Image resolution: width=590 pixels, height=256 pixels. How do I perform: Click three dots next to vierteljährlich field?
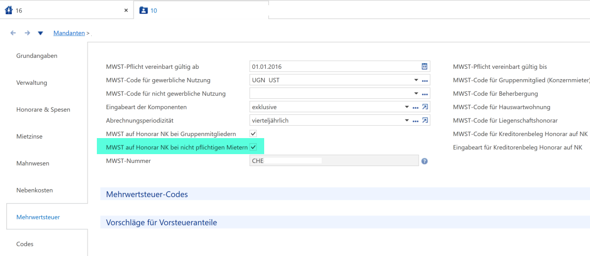click(415, 121)
